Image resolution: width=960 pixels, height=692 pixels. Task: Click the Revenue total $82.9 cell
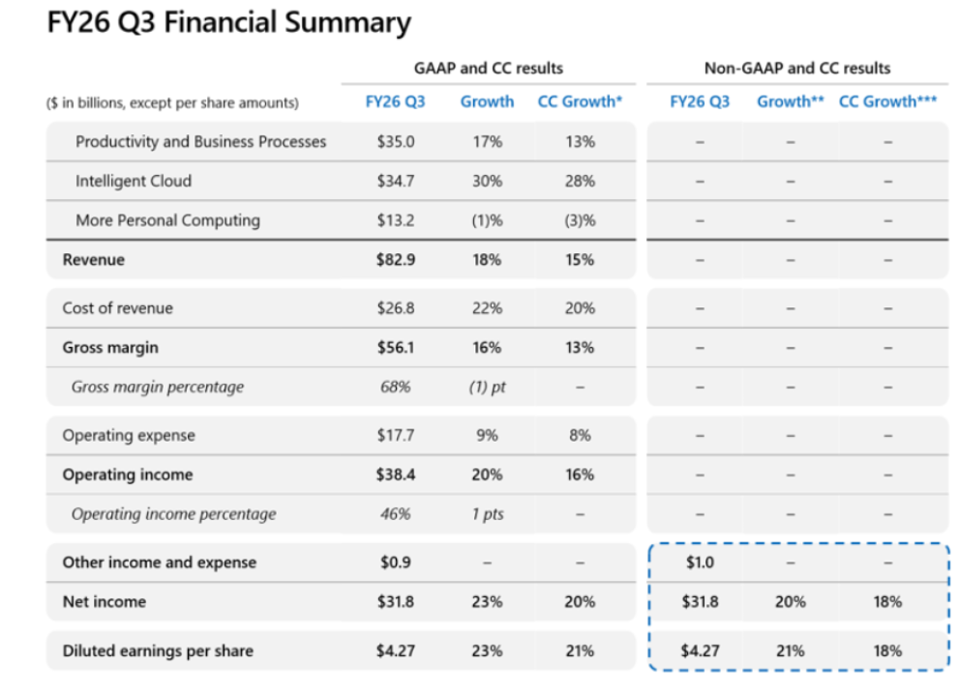pyautogui.click(x=396, y=260)
